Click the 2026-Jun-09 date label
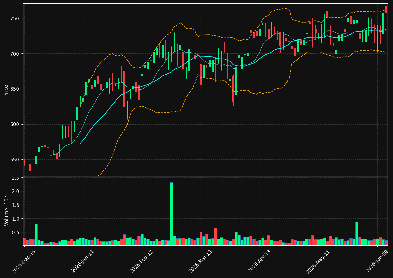 [x=377, y=261]
